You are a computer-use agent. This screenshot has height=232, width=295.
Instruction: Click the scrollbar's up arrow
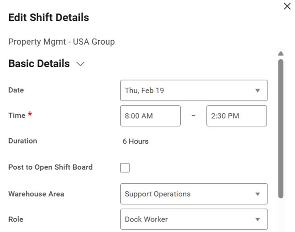(x=281, y=53)
